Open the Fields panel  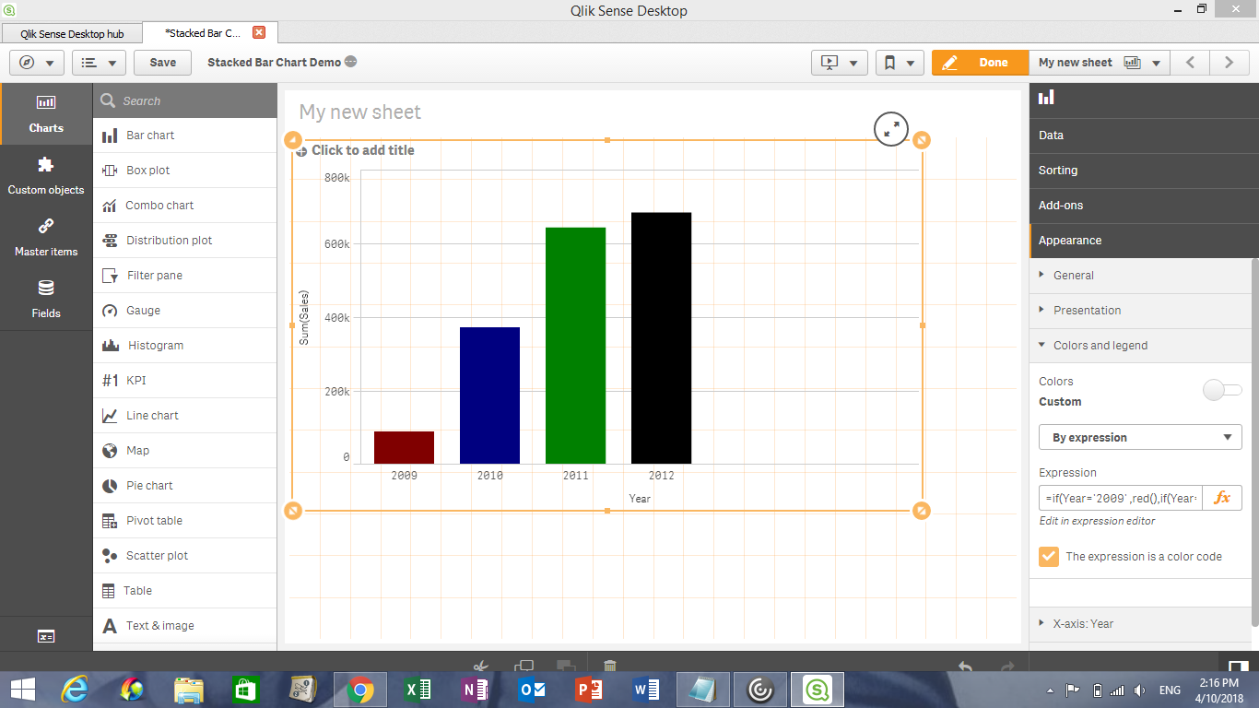(x=45, y=300)
